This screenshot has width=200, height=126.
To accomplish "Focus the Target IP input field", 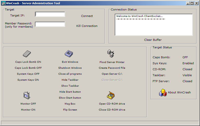I will click(50, 14).
